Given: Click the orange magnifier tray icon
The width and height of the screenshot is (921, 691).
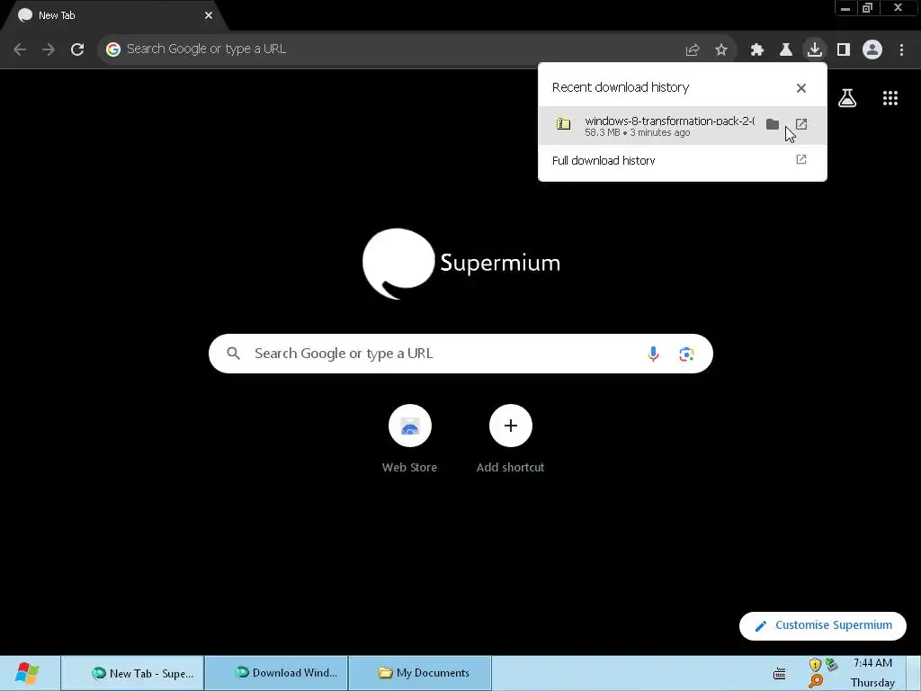Looking at the screenshot, I should [x=815, y=682].
